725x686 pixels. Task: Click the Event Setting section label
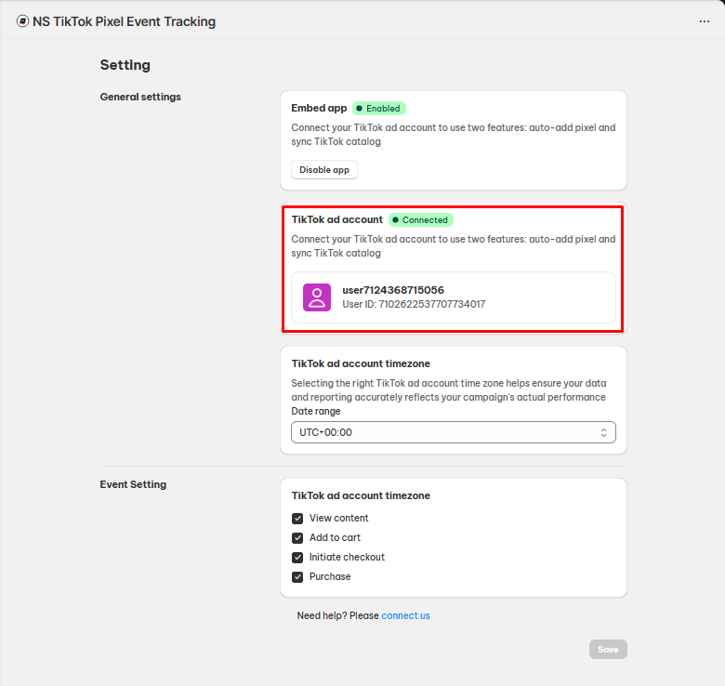133,484
